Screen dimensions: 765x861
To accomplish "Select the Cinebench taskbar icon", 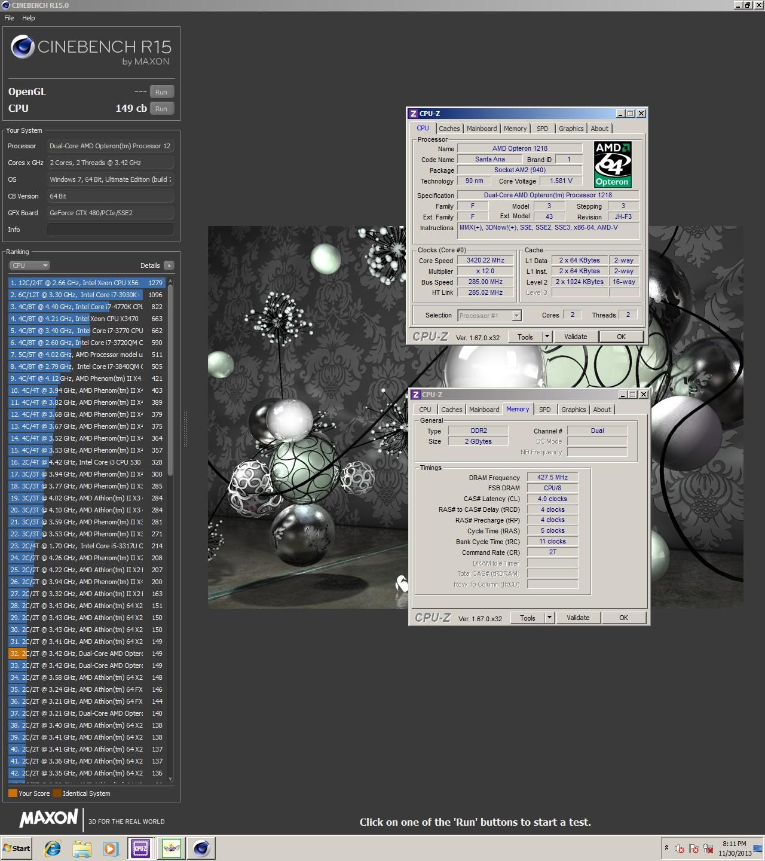I will coord(201,848).
